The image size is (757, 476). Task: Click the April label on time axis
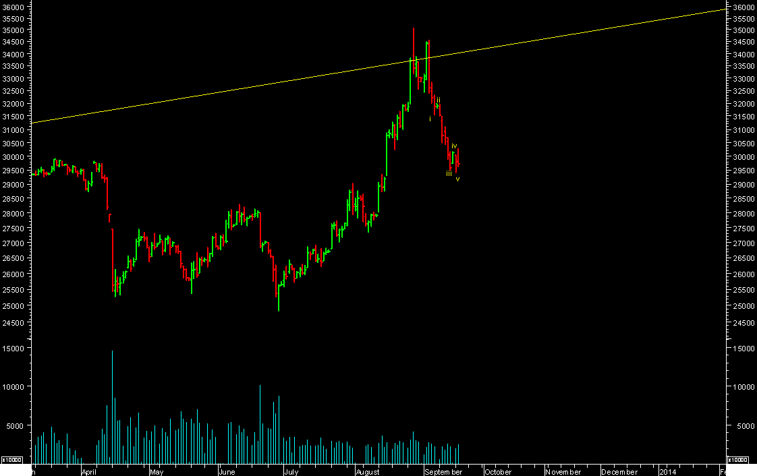(90, 472)
